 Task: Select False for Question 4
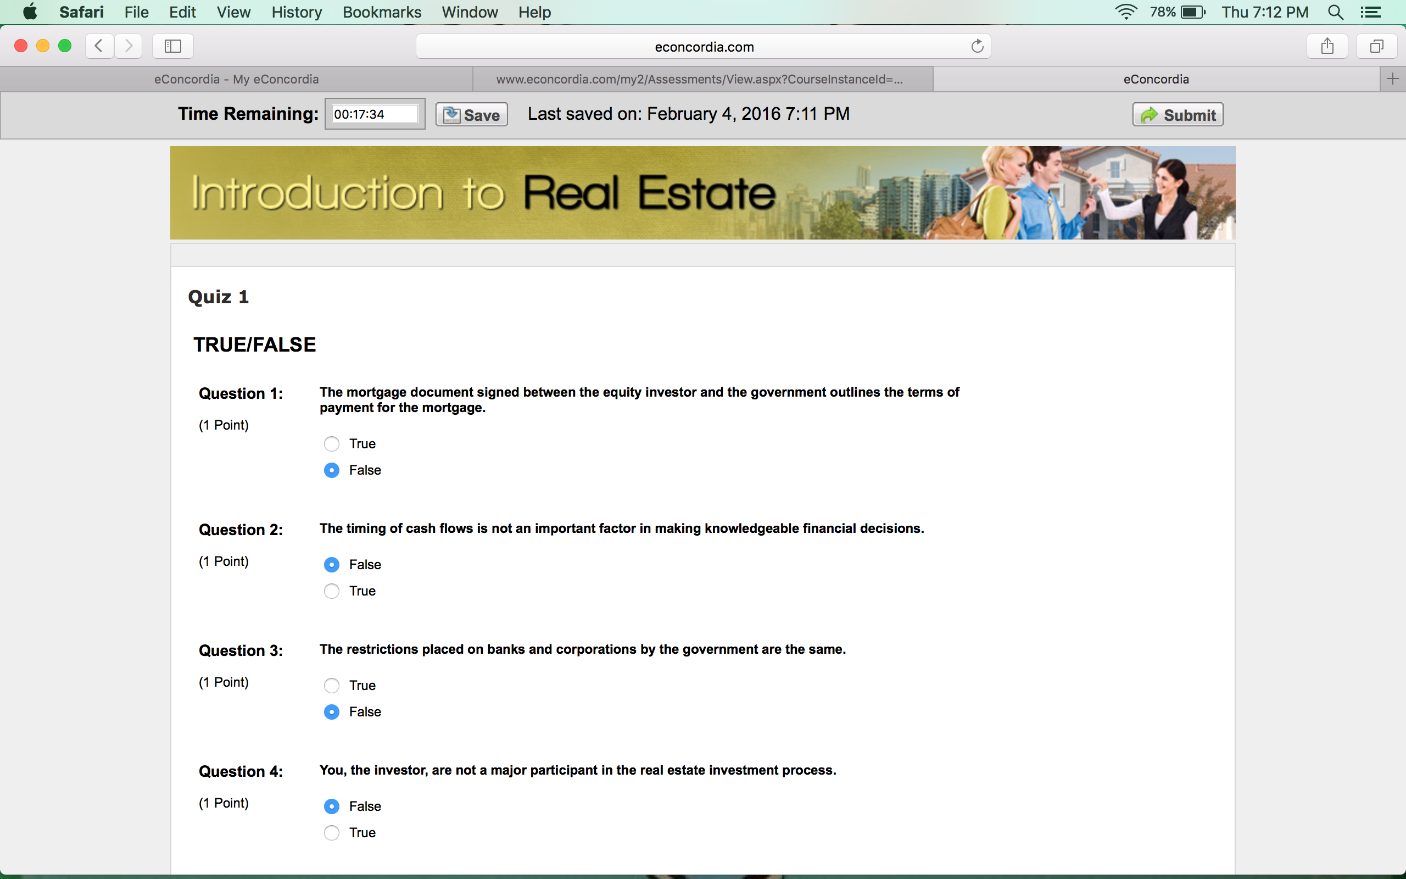pos(332,806)
